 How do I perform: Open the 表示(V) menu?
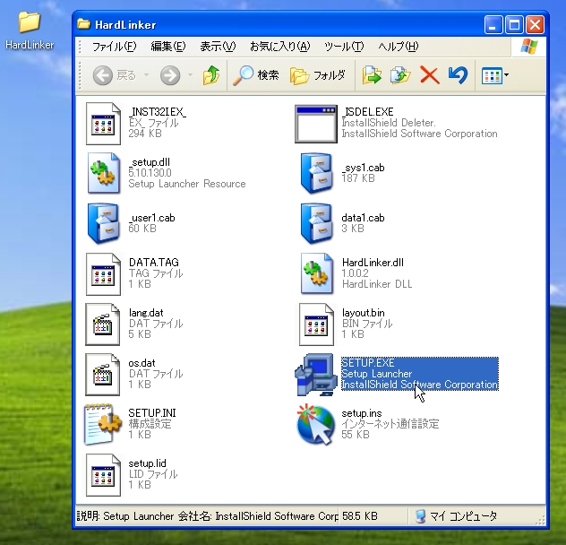pyautogui.click(x=218, y=47)
